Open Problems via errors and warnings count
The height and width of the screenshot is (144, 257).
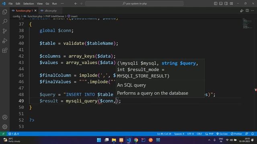[14, 134]
